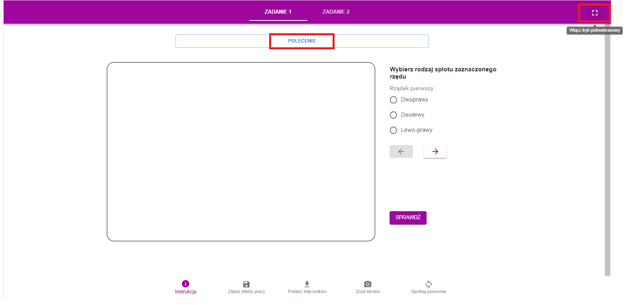The width and height of the screenshot is (627, 305).
Task: Open the ZADANIE 2 tab
Action: point(336,12)
